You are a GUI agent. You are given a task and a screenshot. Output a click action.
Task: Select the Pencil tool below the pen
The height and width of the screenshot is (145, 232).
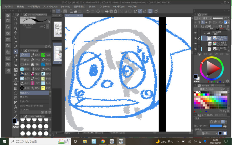(16, 56)
